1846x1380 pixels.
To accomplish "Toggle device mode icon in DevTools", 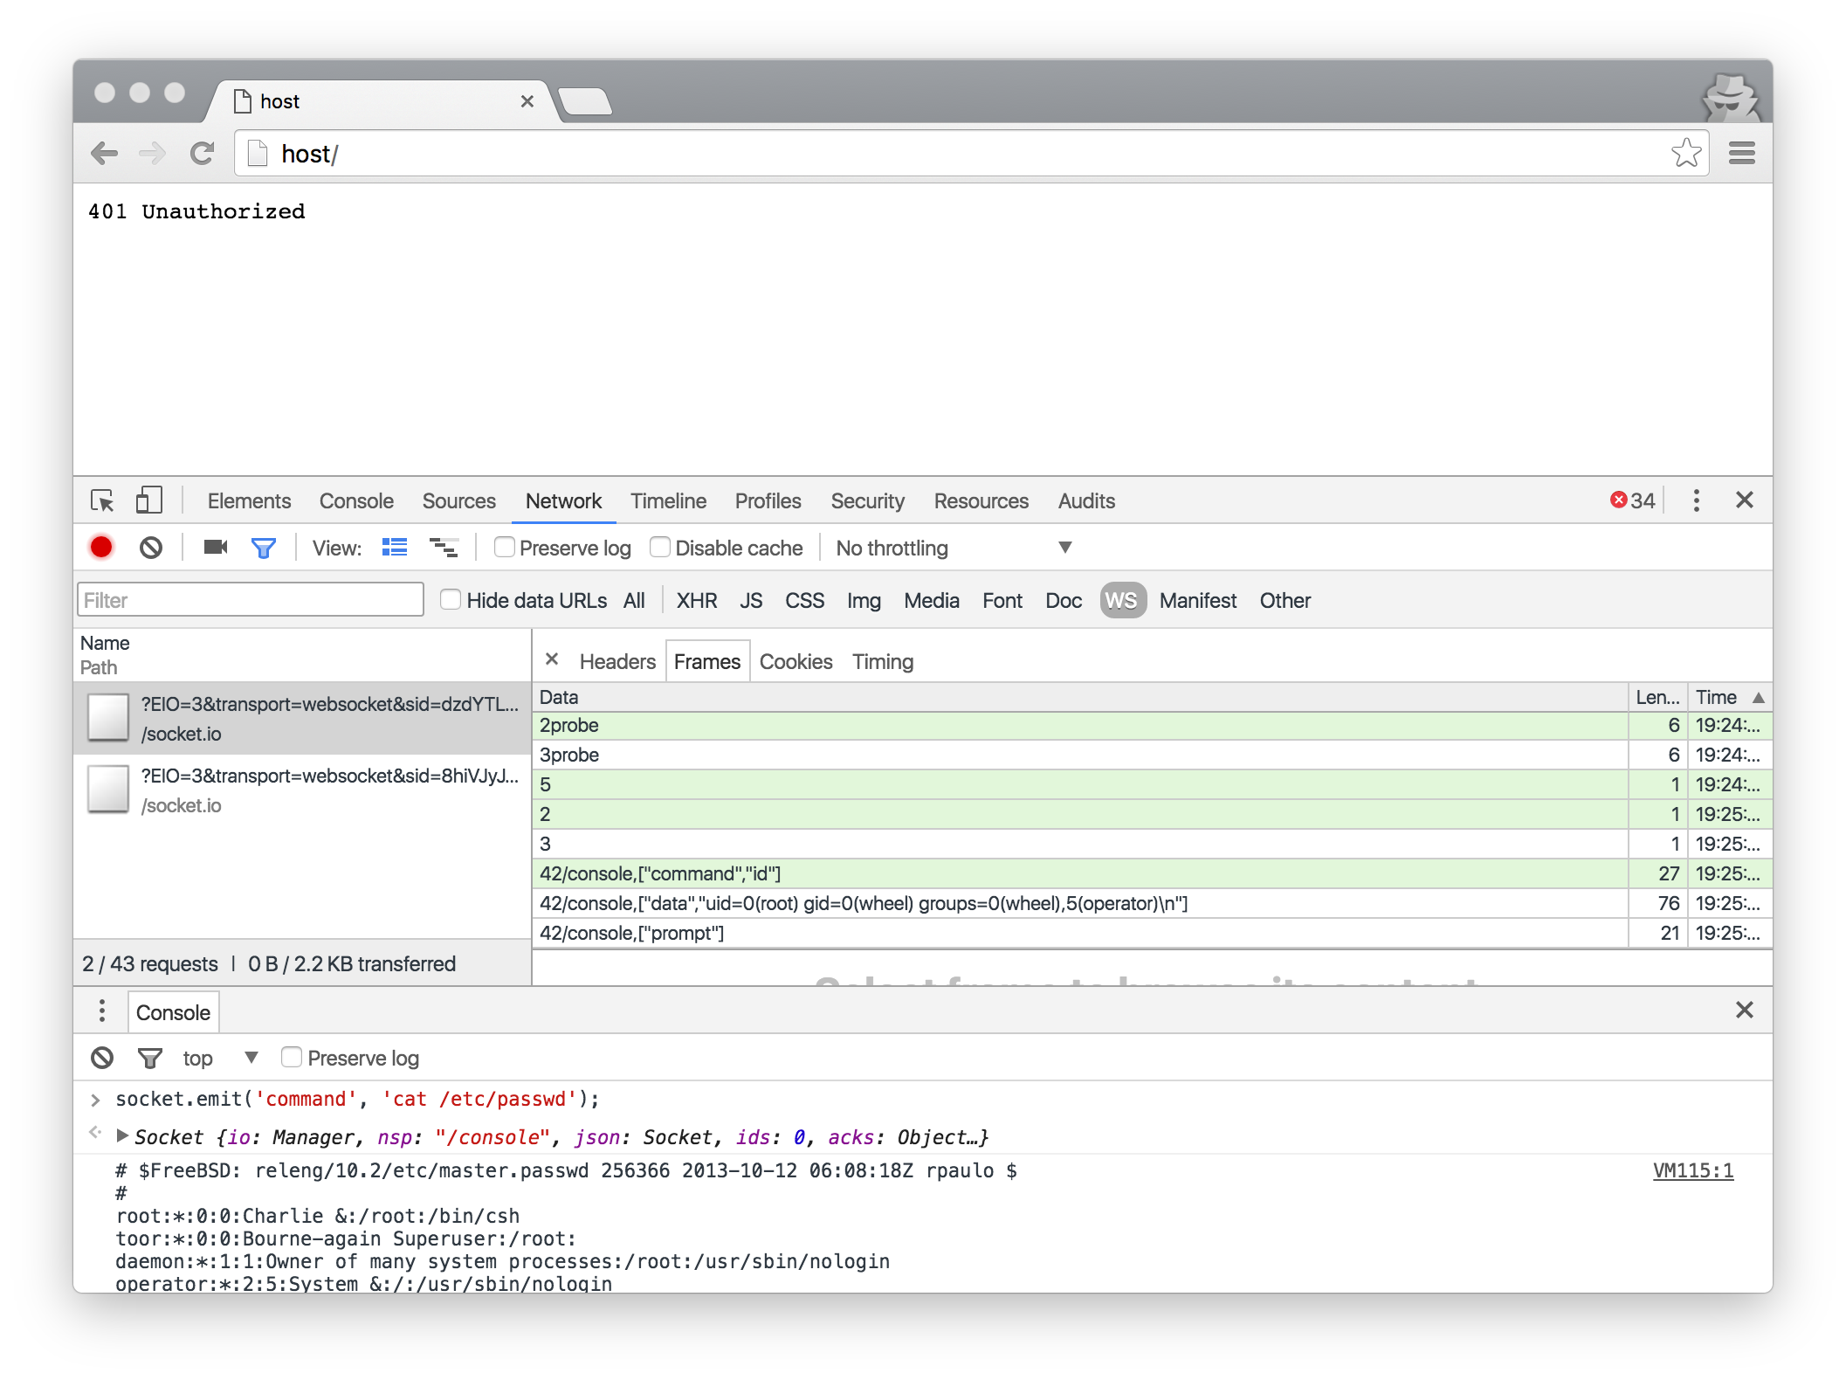I will pos(148,500).
